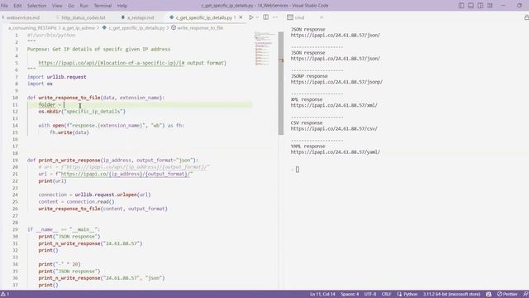Viewport: 529px width, 298px height.
Task: Toggle the bottom panel layout icon
Action: (470, 6)
